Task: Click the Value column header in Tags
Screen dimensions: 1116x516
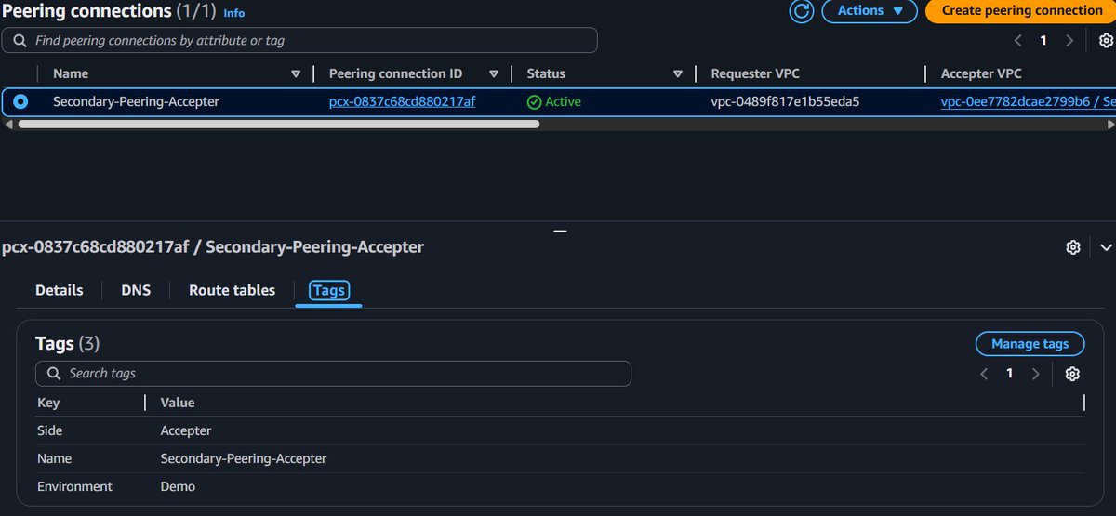Action: click(x=178, y=403)
